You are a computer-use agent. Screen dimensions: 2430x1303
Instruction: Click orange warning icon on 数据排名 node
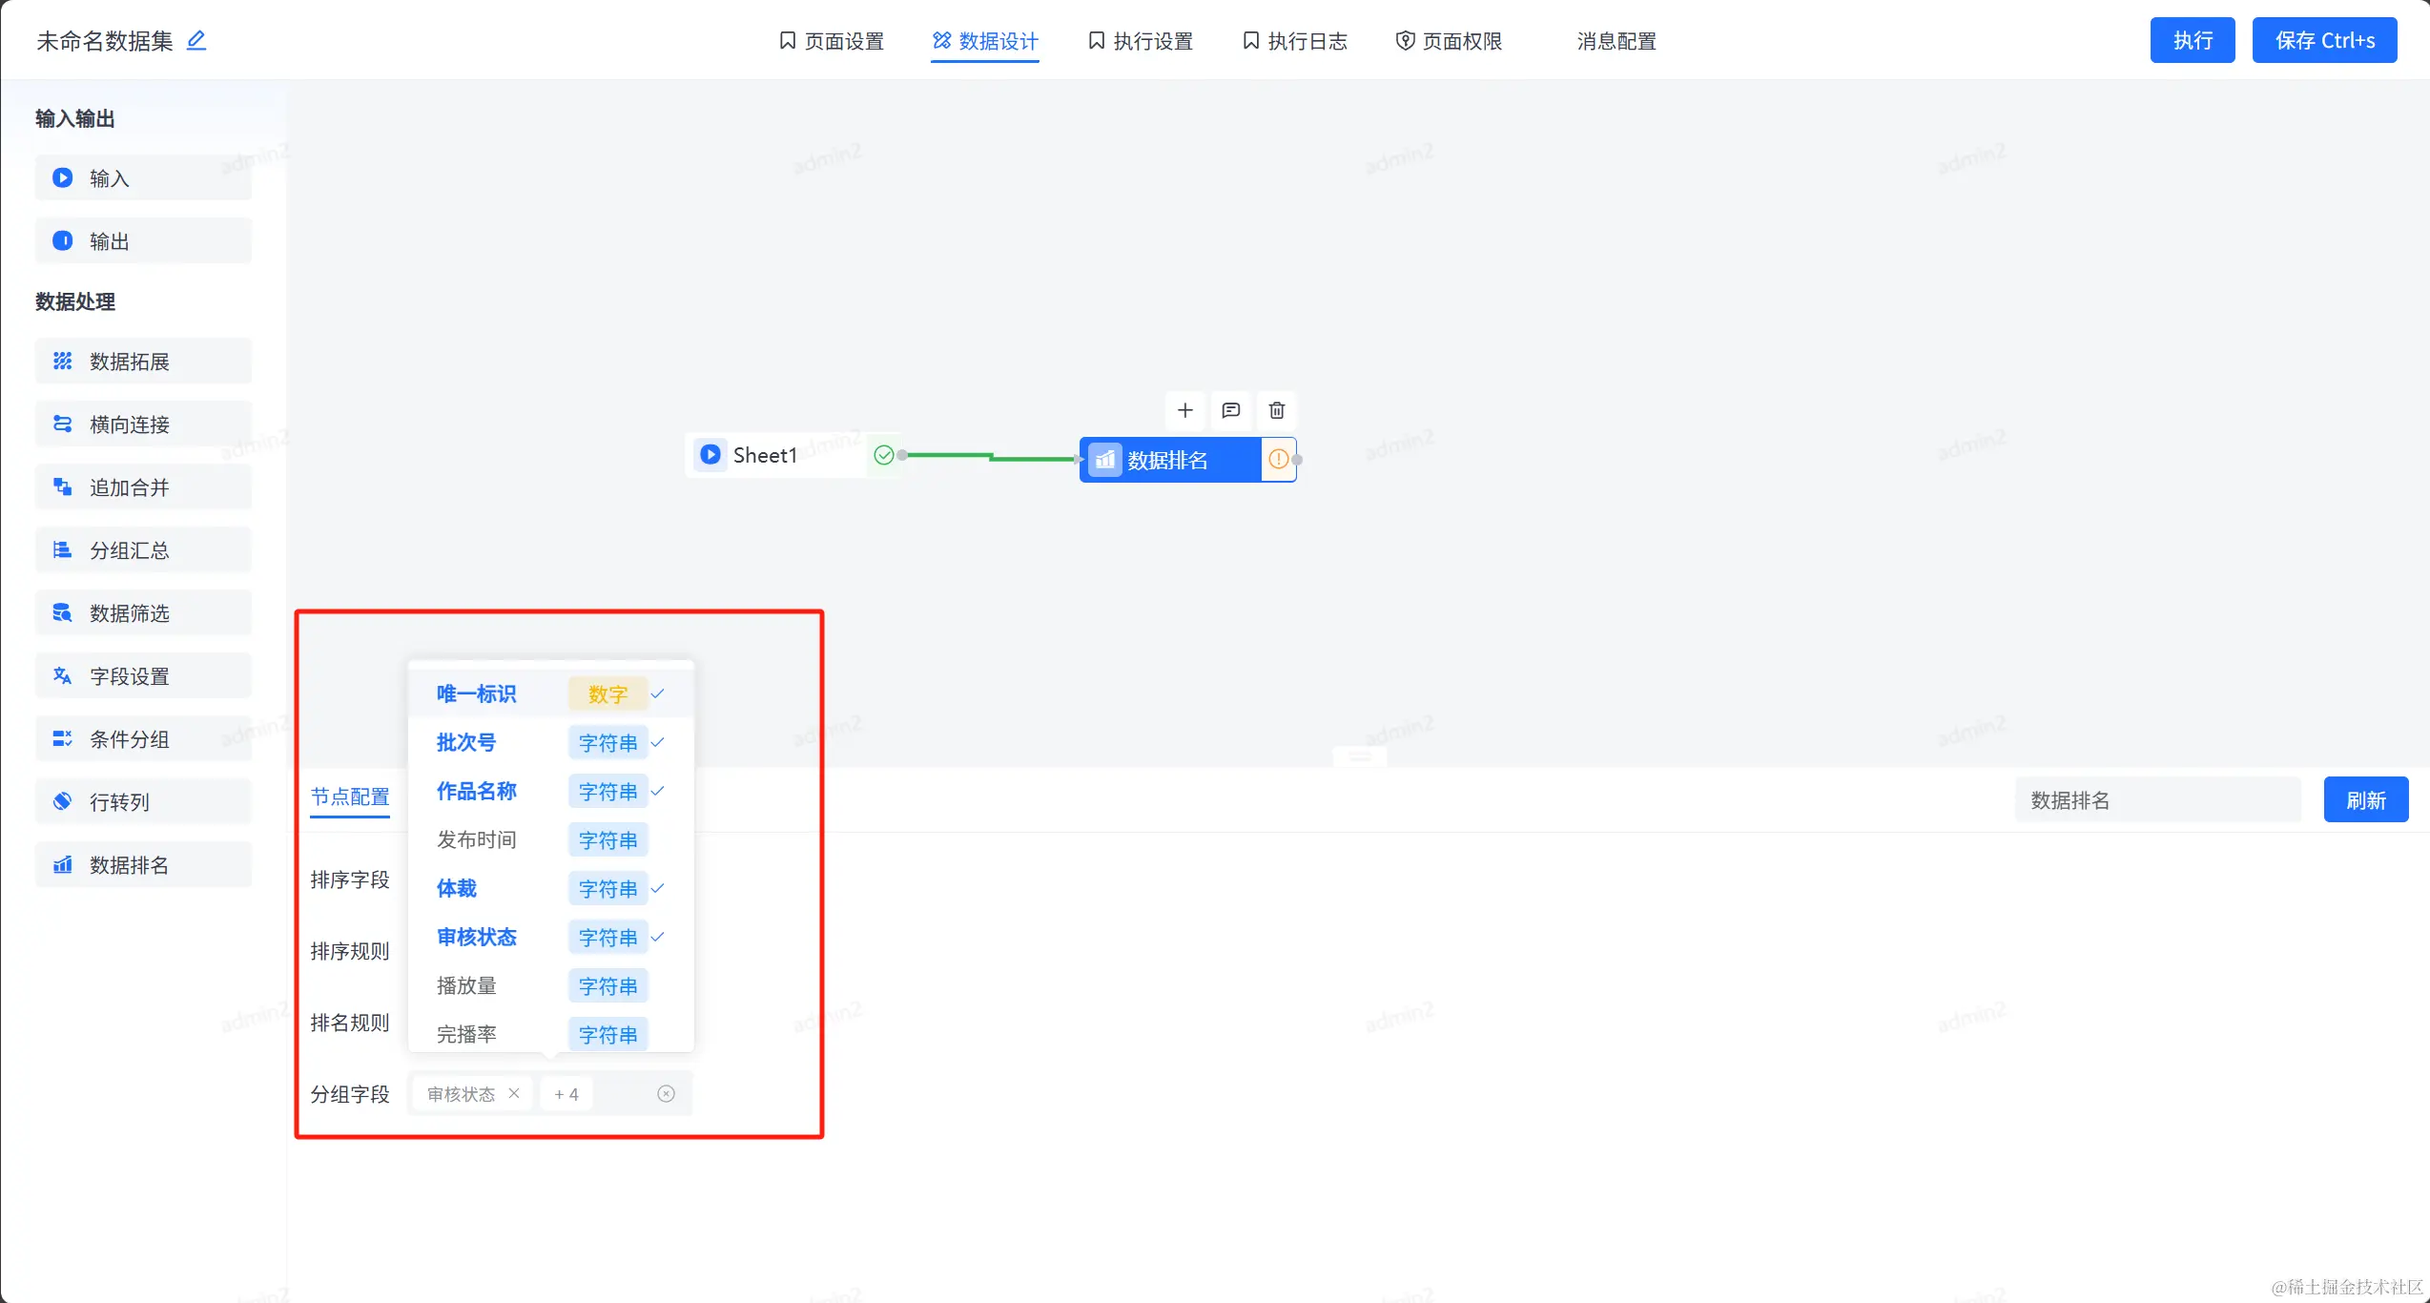(x=1278, y=460)
